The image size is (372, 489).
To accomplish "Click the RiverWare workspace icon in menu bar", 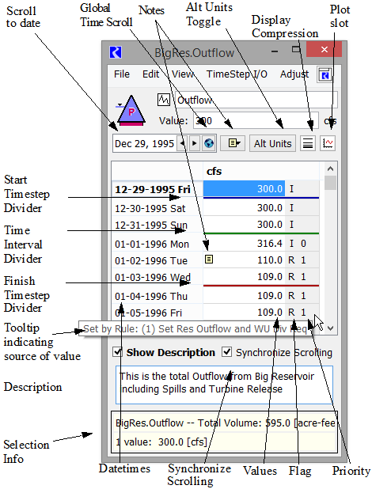I will [325, 74].
